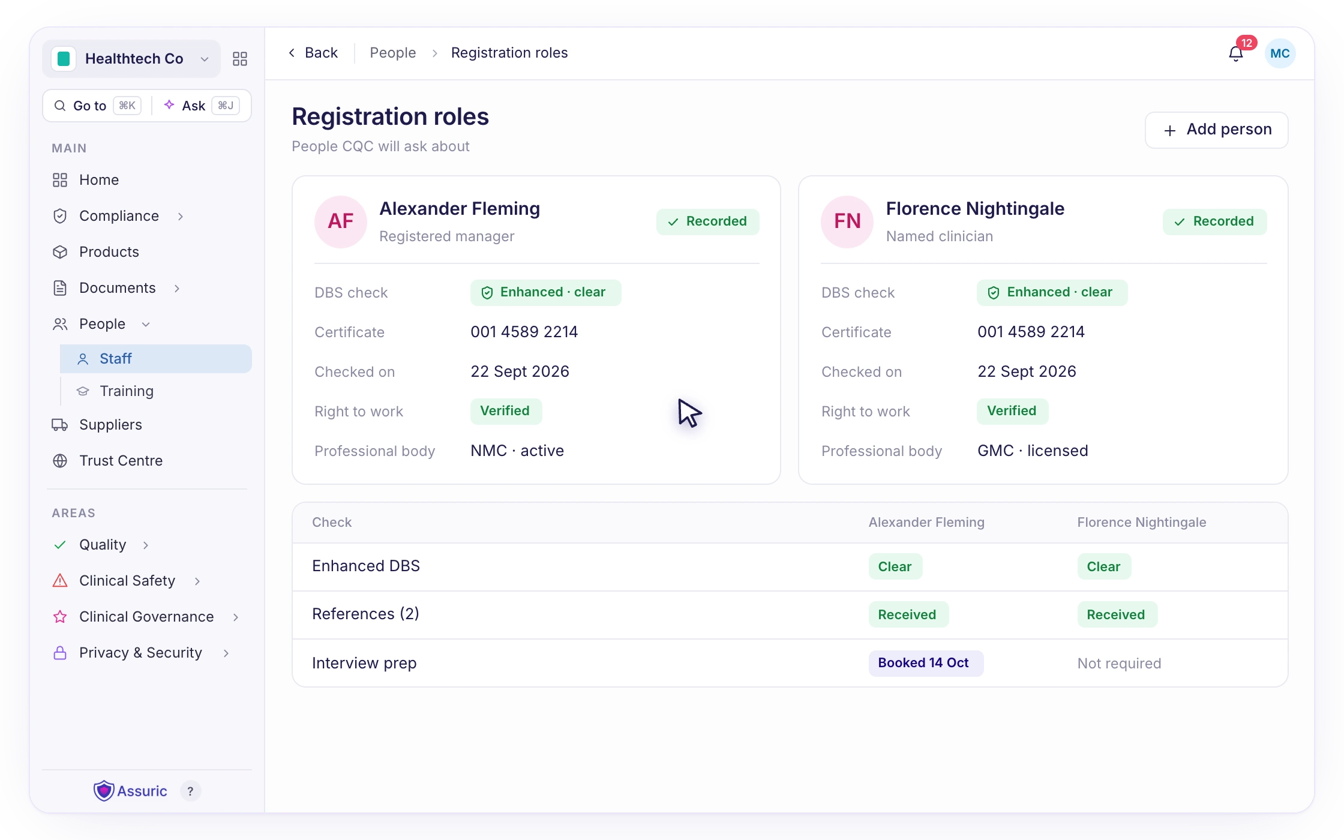Screen dimensions: 1344x840
Task: Click the Add person button
Action: click(x=1217, y=130)
